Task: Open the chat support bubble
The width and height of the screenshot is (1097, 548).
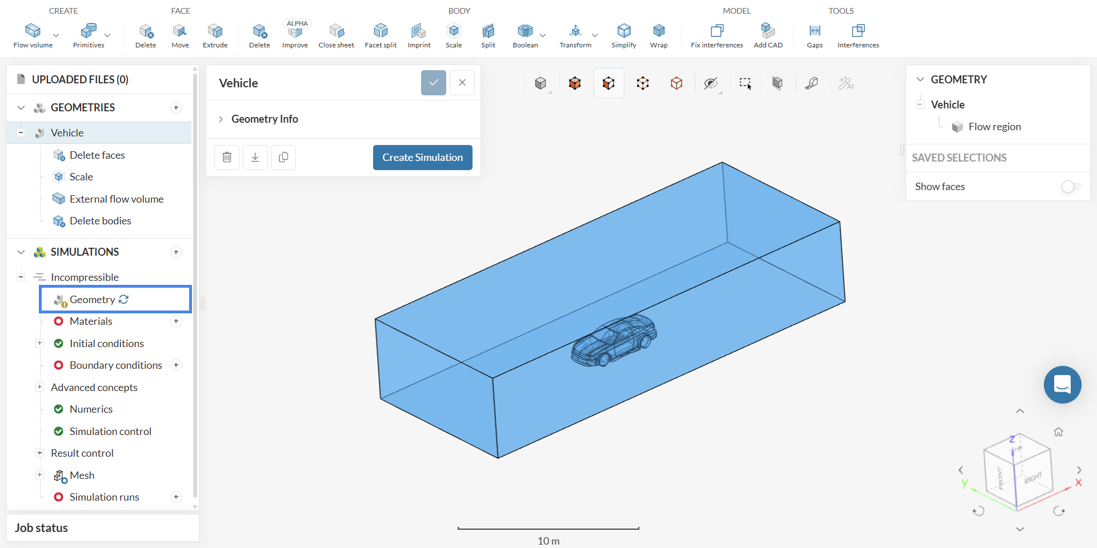Action: pos(1062,385)
